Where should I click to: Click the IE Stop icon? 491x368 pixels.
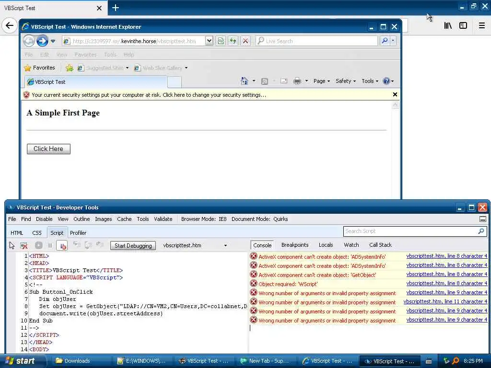click(245, 41)
